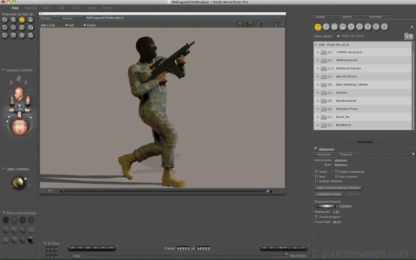Click the head camera control
This screenshot has height=260, width=416.
point(19,93)
